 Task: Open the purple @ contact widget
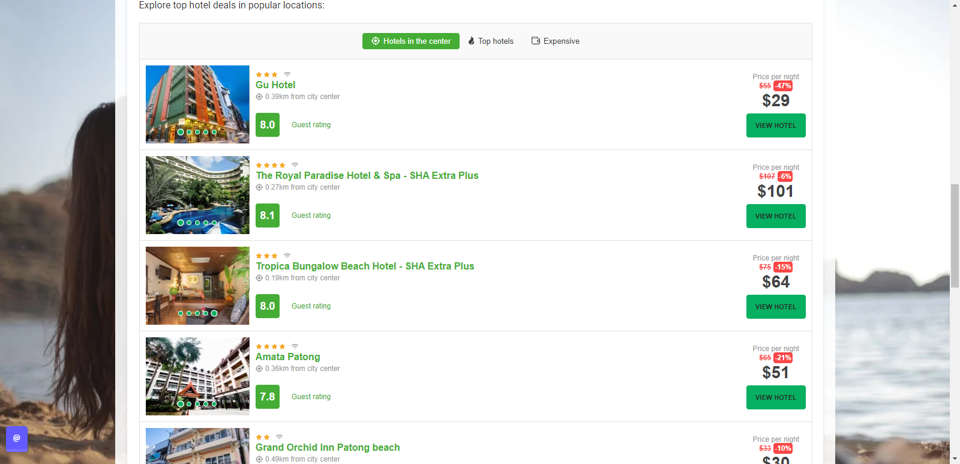(x=17, y=438)
